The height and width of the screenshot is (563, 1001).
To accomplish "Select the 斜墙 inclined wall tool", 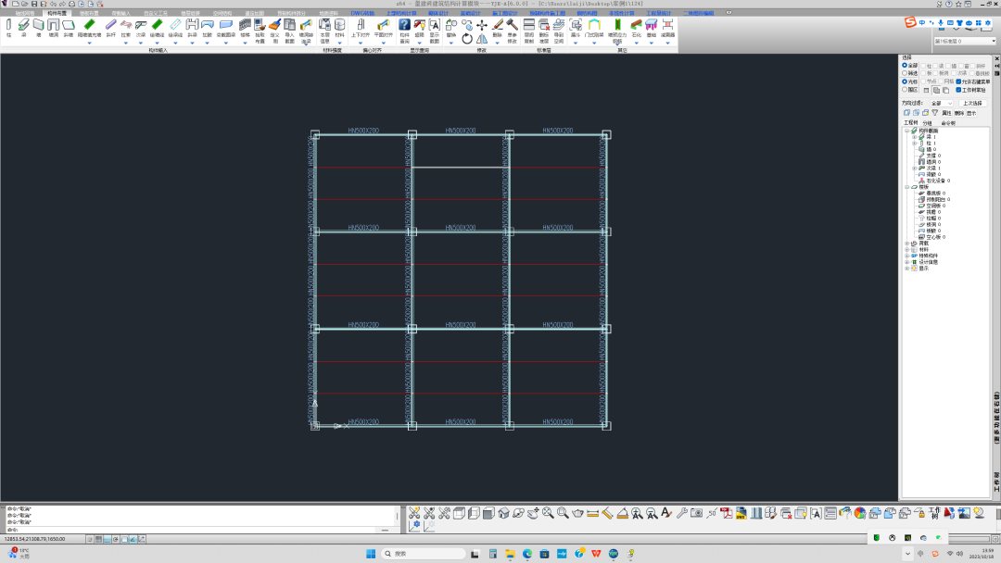I will pos(69,28).
